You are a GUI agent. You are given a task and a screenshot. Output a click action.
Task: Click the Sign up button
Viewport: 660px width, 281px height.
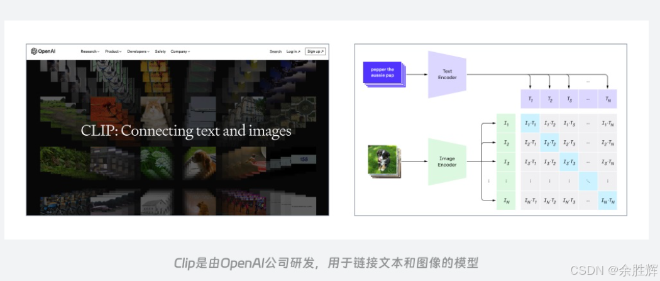[316, 52]
